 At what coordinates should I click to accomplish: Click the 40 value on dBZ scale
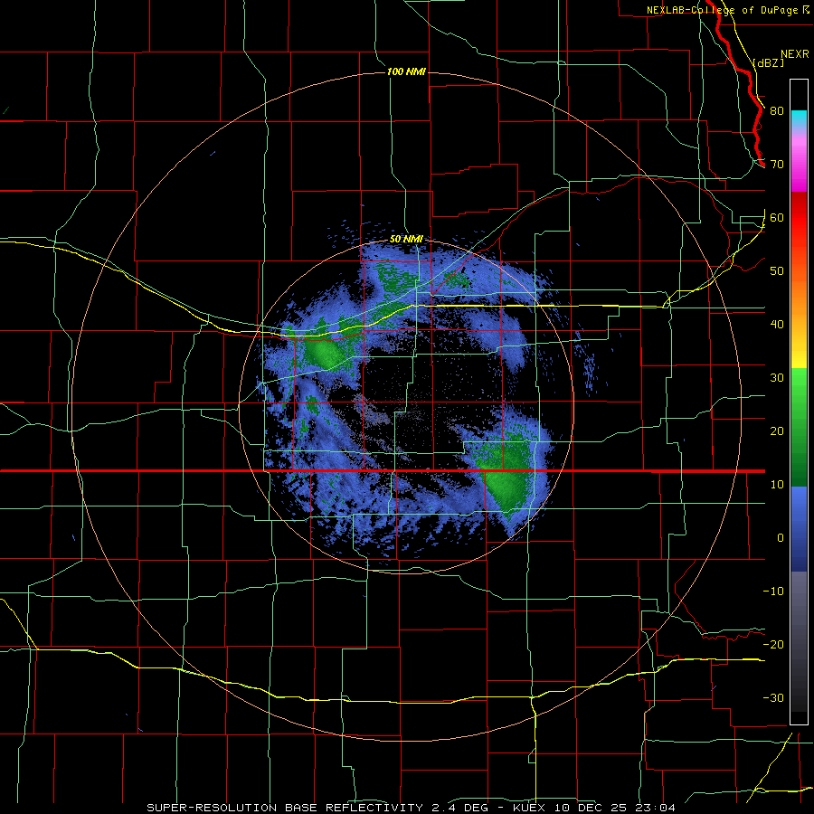777,325
